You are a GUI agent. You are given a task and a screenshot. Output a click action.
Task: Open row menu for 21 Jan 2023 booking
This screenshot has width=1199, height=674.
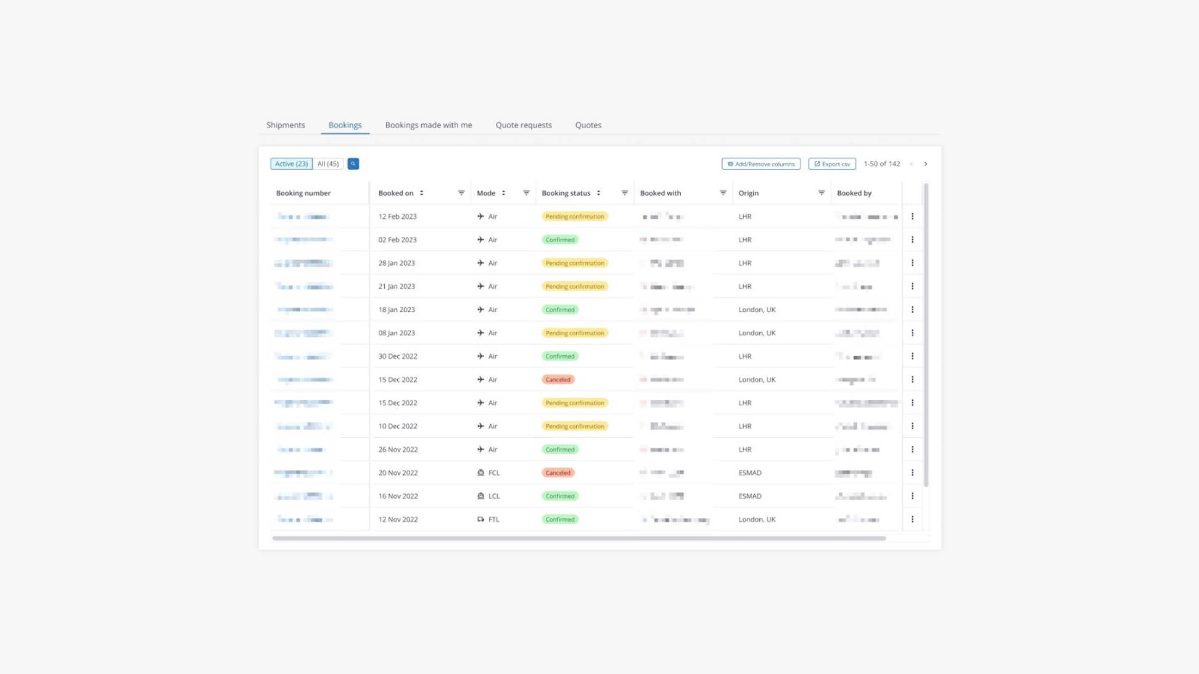pyautogui.click(x=912, y=286)
